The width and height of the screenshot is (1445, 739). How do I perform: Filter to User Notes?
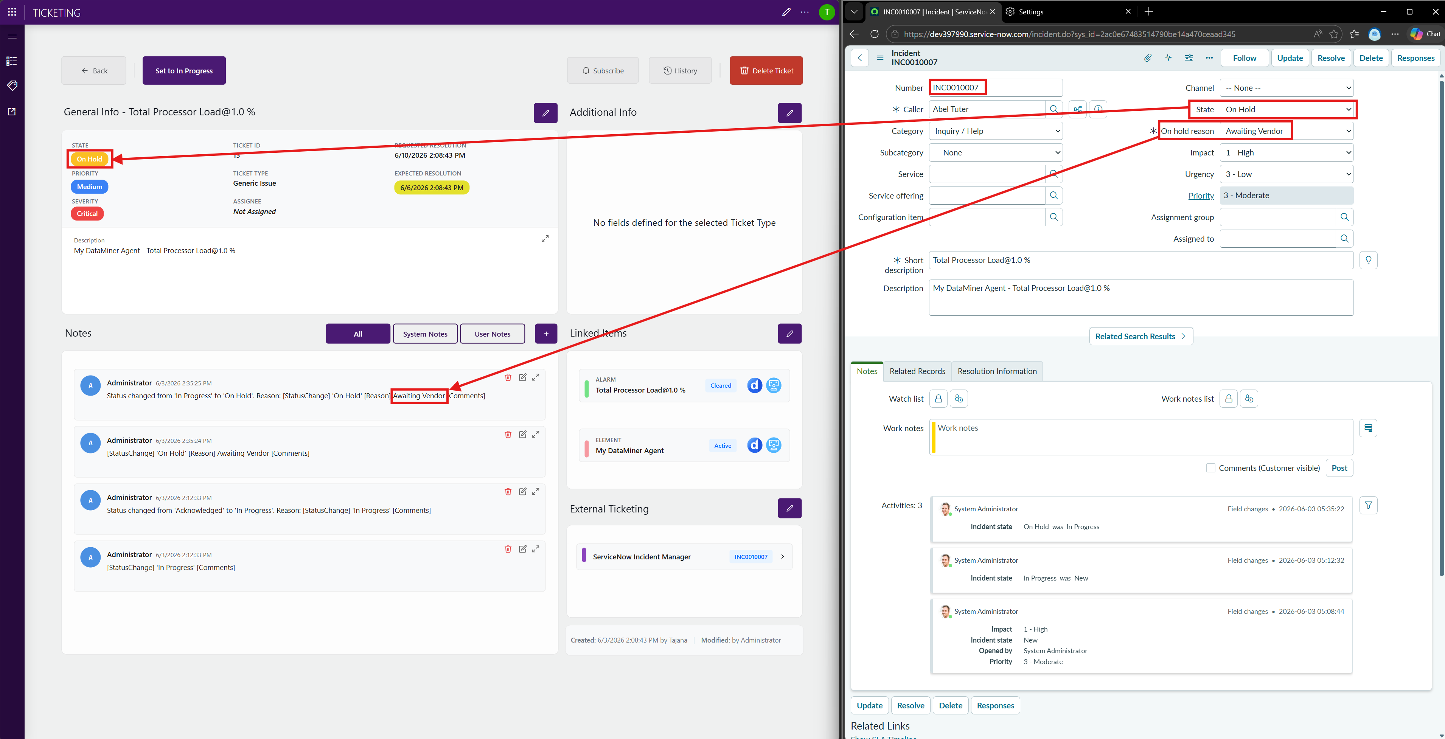pos(493,334)
